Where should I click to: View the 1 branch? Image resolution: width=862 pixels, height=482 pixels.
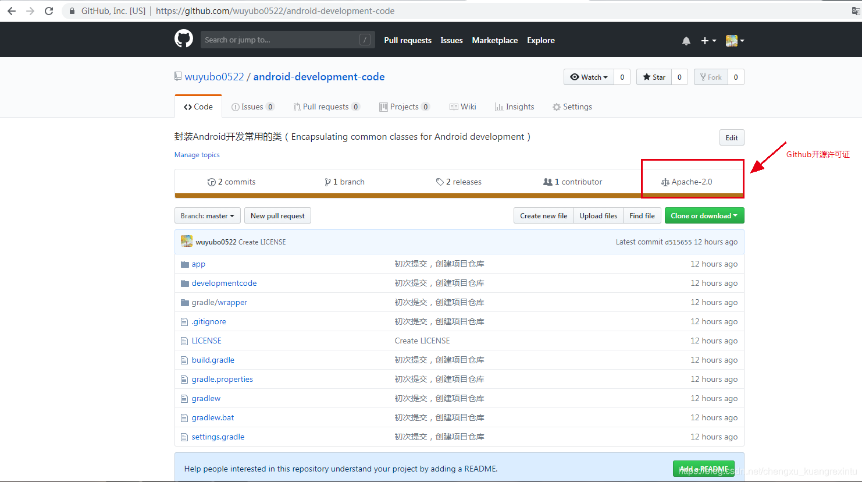344,182
